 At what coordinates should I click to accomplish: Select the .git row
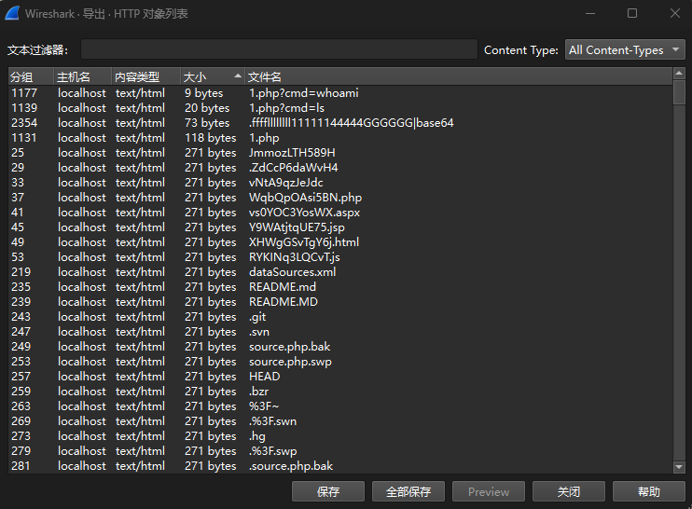(340, 317)
